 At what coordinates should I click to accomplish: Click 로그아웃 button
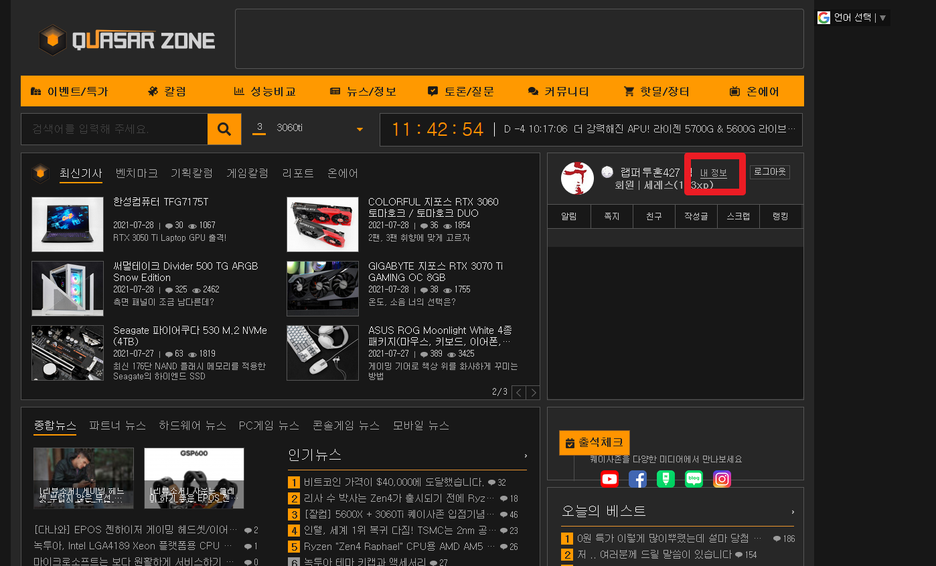pyautogui.click(x=770, y=172)
